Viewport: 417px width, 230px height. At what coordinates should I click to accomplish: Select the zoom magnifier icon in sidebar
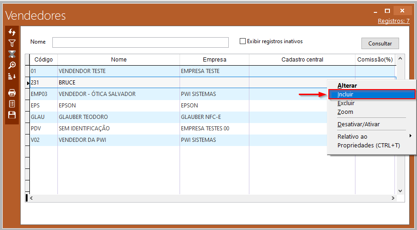click(12, 65)
